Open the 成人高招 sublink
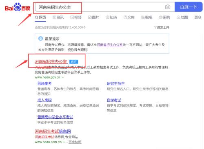This screenshot has height=149, width=204. [x=44, y=100]
